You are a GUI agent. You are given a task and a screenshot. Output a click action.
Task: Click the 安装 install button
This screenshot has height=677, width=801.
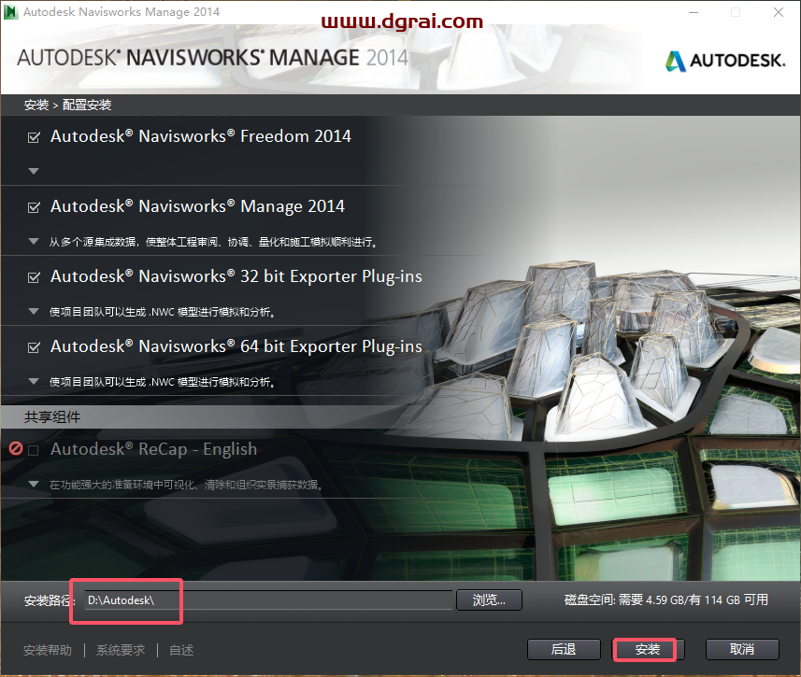(647, 649)
